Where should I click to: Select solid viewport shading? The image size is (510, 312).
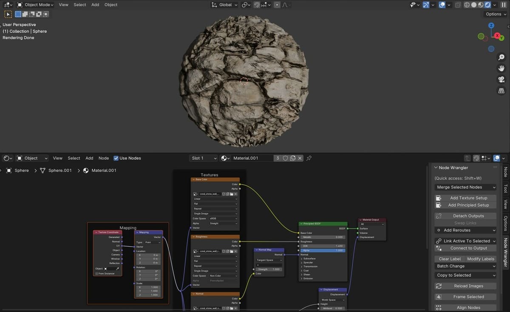(x=474, y=5)
